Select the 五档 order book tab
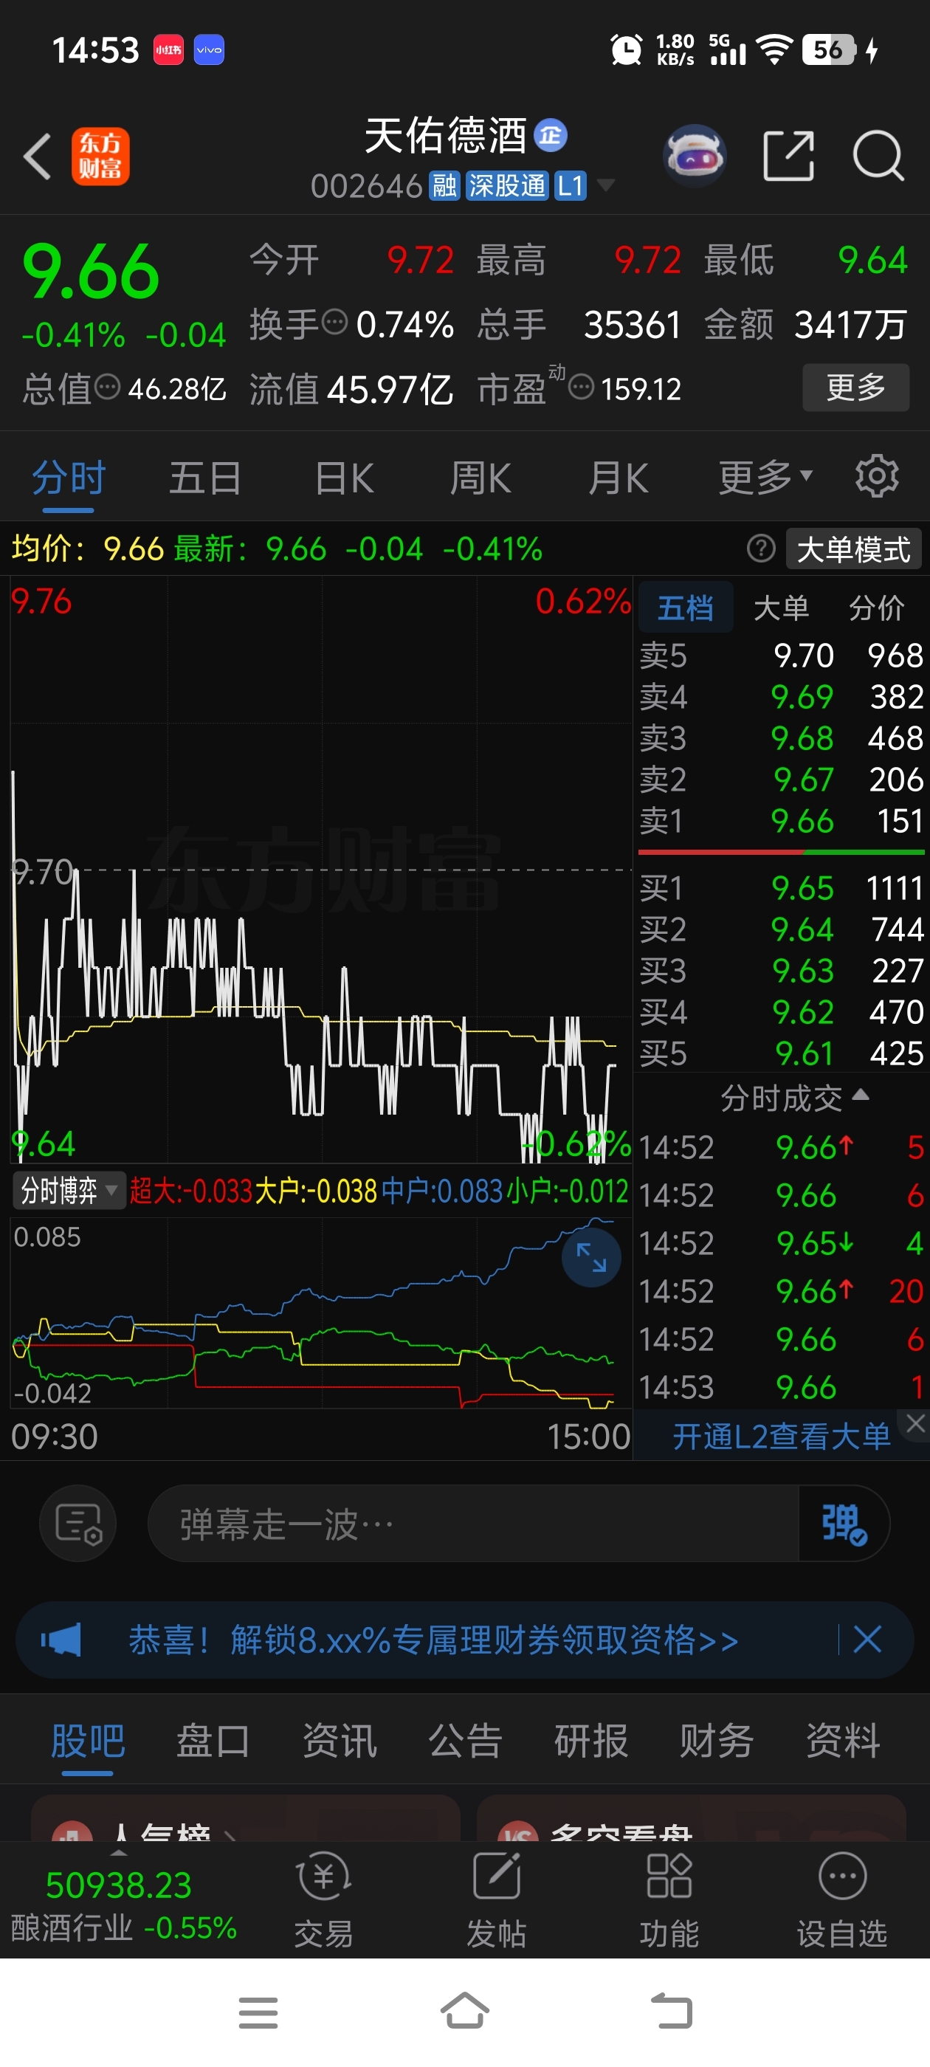 click(685, 608)
